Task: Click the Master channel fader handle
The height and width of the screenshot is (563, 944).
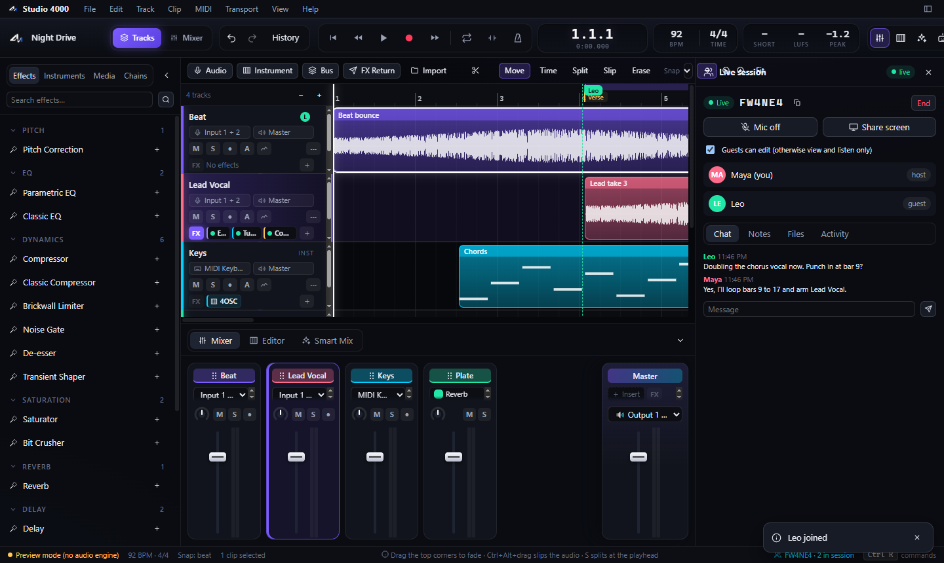Action: 639,457
